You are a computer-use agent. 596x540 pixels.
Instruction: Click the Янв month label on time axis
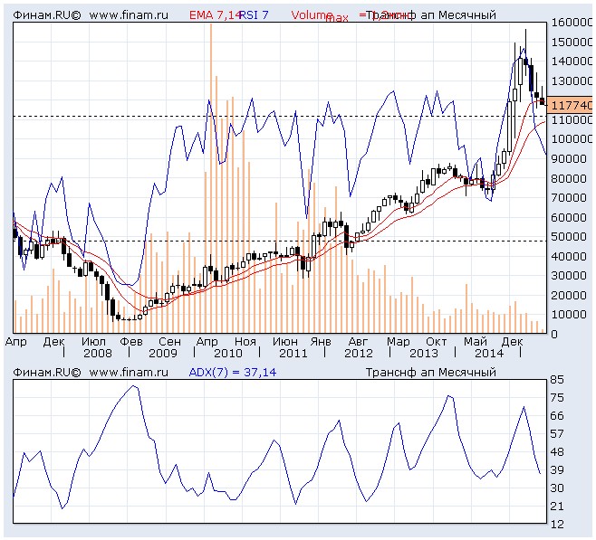(321, 342)
